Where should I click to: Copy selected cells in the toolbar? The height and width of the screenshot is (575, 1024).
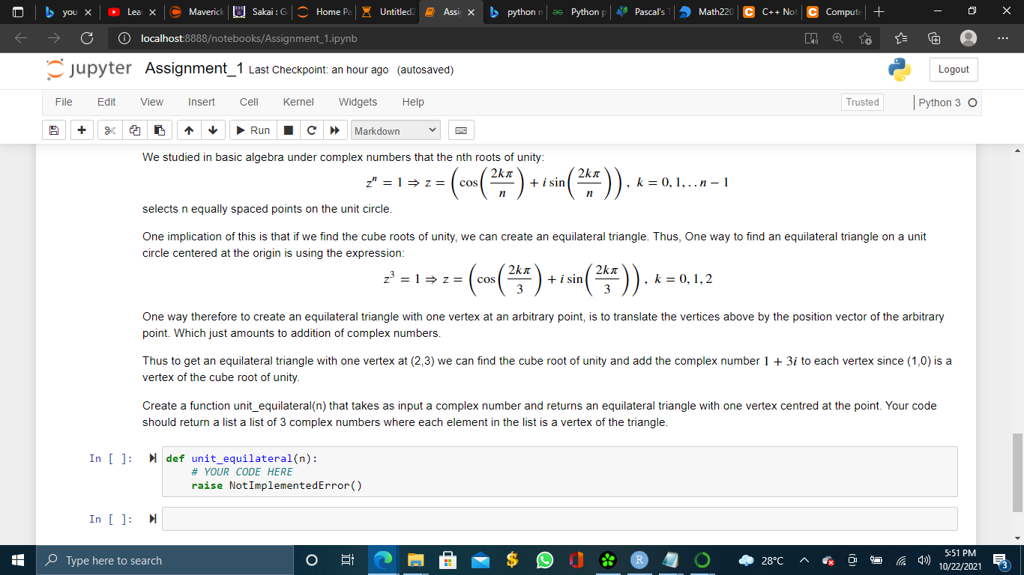[x=136, y=130]
